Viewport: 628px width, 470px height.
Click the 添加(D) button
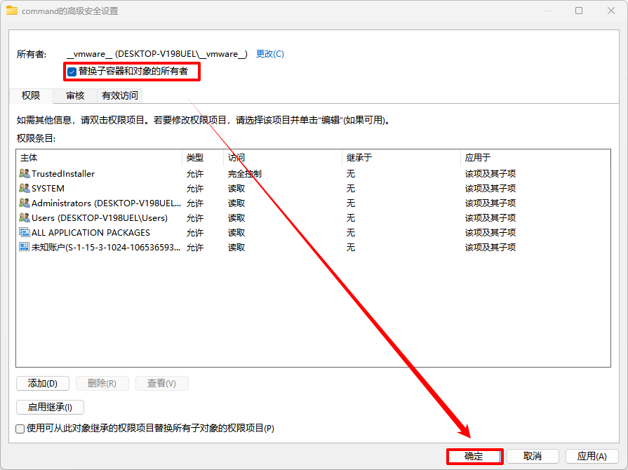(43, 384)
